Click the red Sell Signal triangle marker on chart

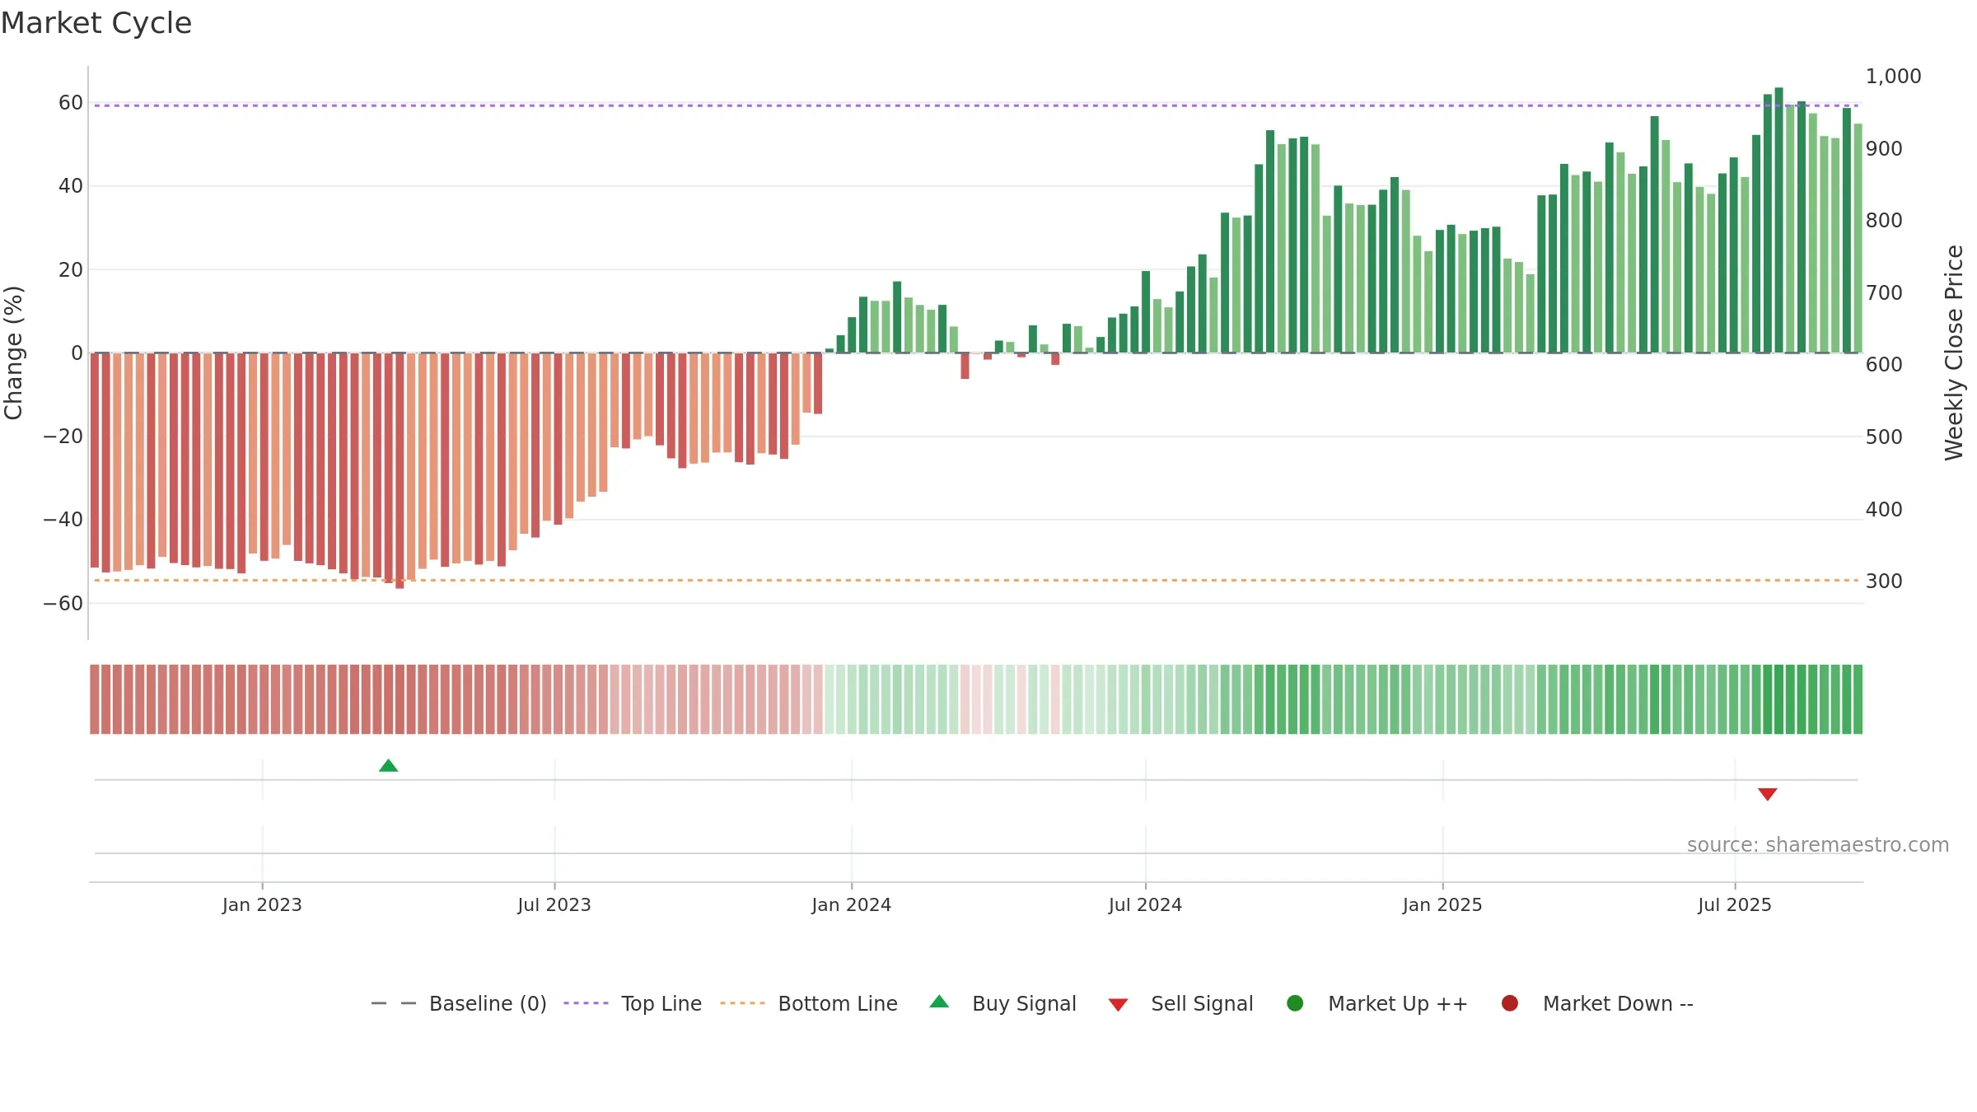[x=1767, y=794]
